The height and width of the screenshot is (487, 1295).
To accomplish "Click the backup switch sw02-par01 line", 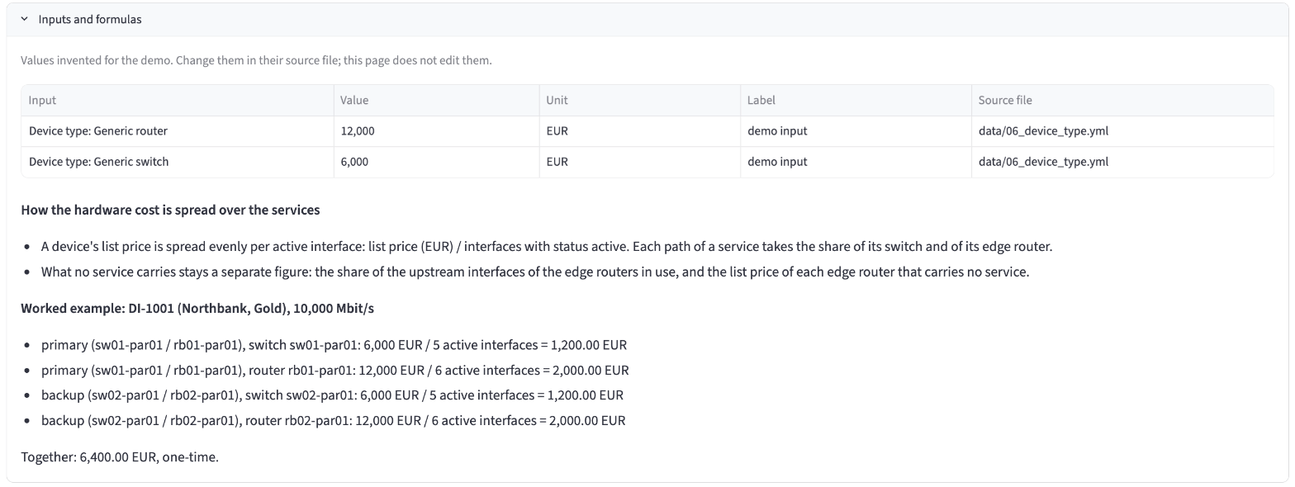I will point(332,395).
